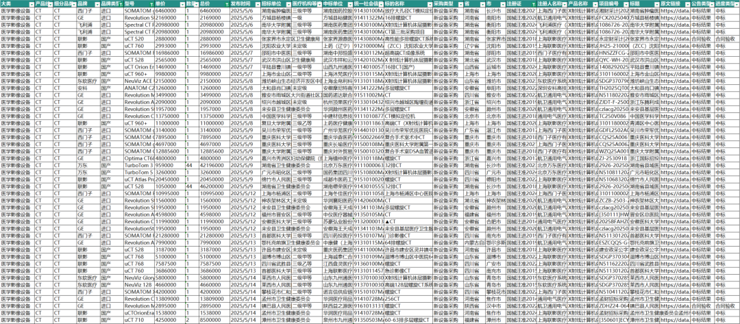Open the 公告类型 filter dropdown
The width and height of the screenshot is (740, 324).
pos(711,3)
